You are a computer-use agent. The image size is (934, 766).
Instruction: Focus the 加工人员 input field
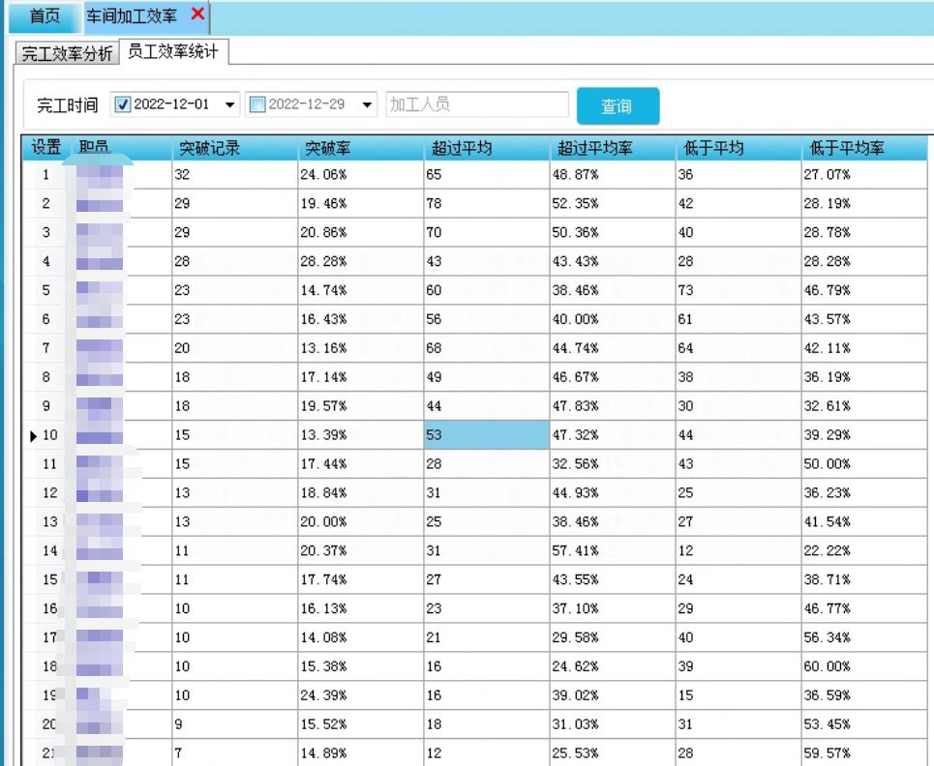[477, 104]
